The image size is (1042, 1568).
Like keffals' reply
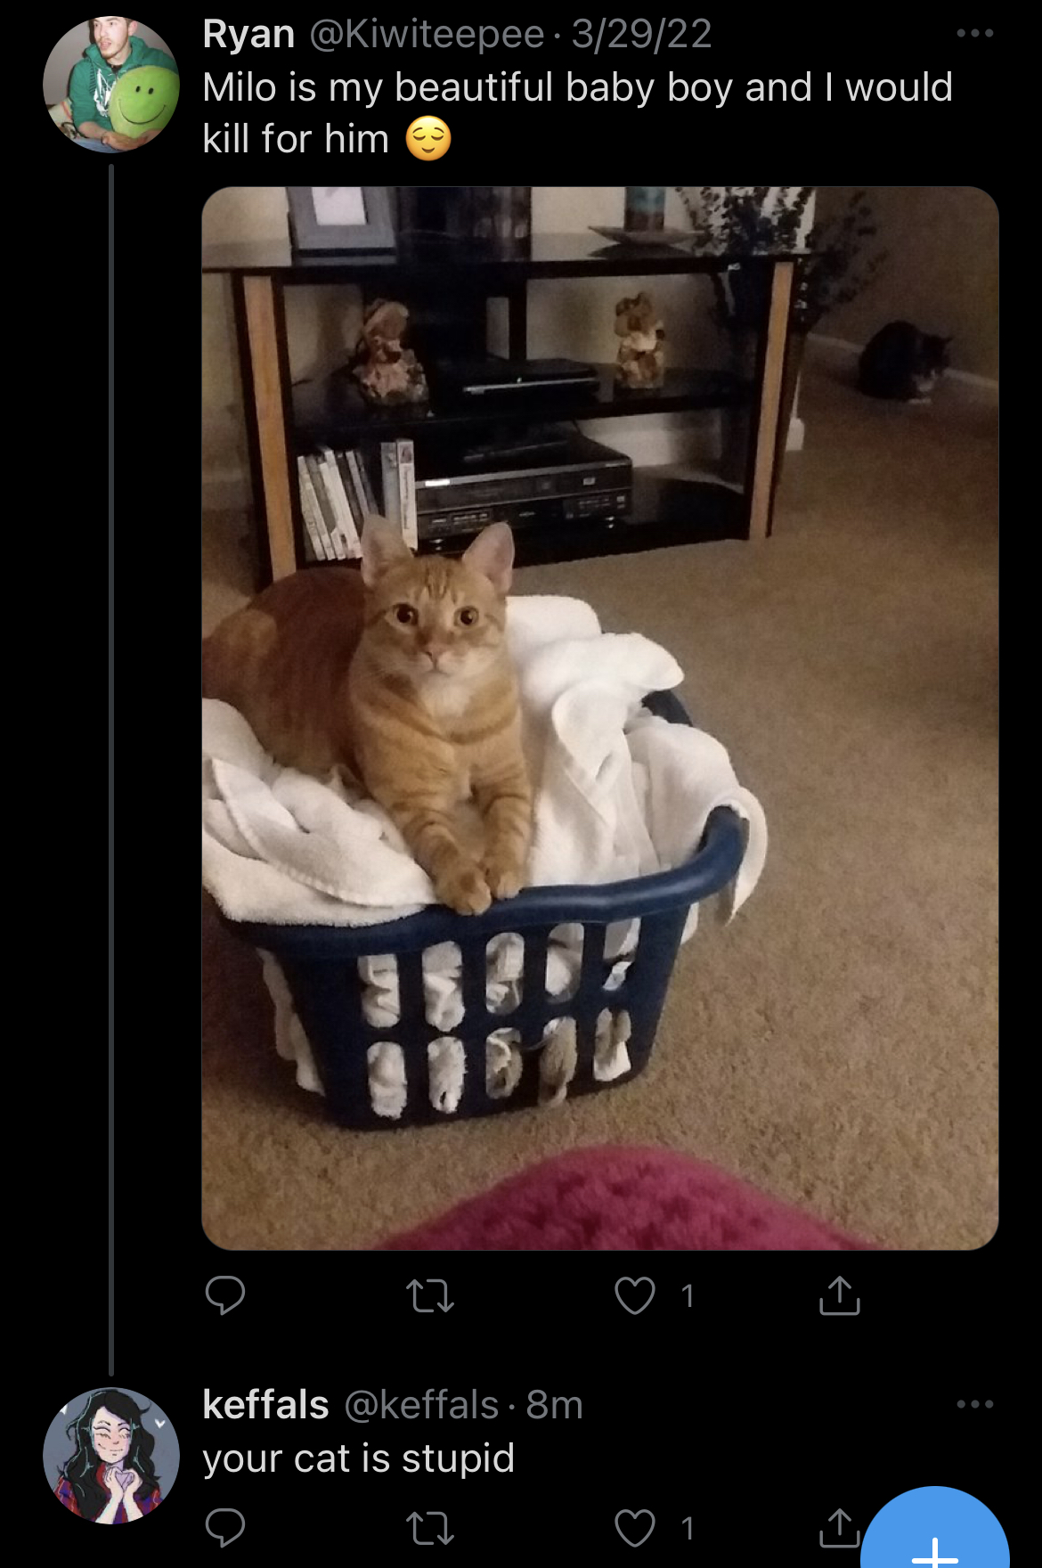click(x=635, y=1528)
